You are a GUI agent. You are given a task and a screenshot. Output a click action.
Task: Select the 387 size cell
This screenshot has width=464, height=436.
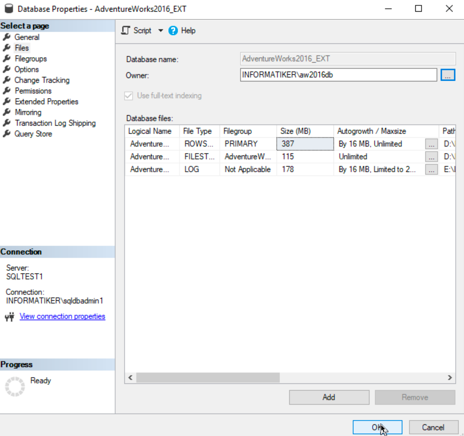click(x=305, y=144)
